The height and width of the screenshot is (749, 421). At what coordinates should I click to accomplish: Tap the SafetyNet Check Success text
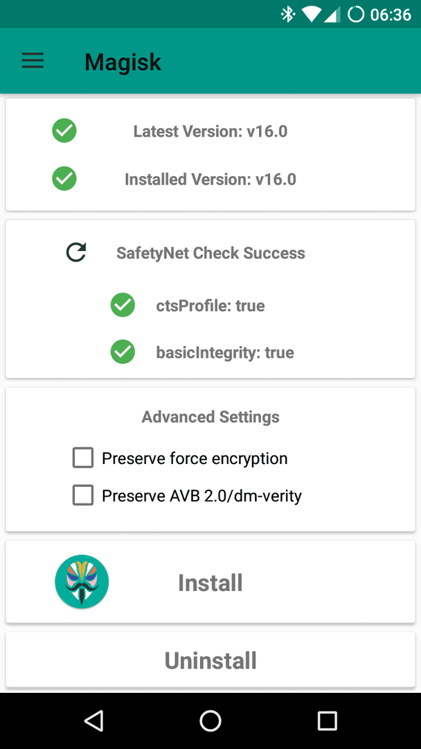[x=210, y=252]
